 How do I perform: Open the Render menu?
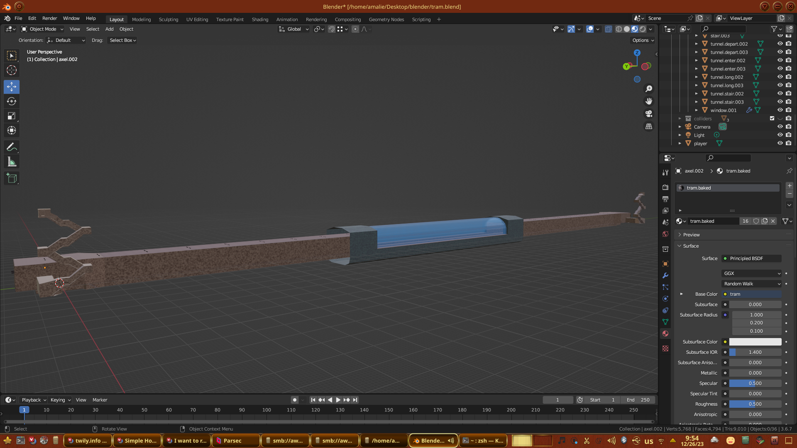49,18
